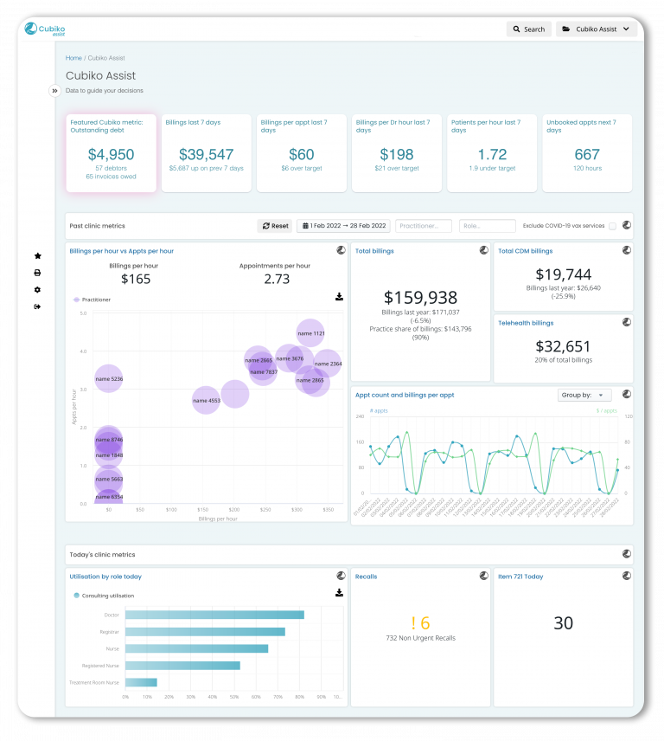
Task: Click the Item 721 value 30
Action: 563,623
